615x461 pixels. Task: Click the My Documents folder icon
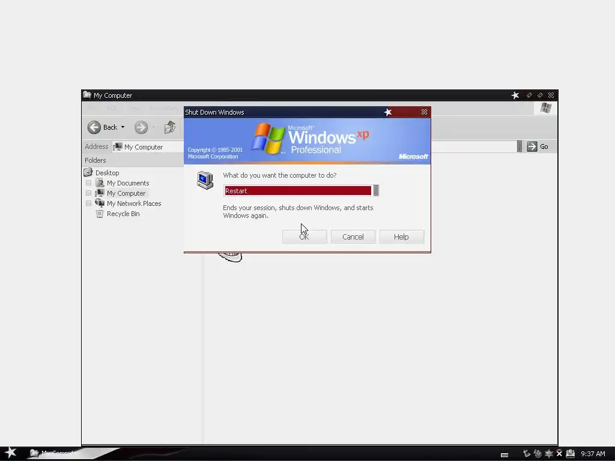pos(100,182)
